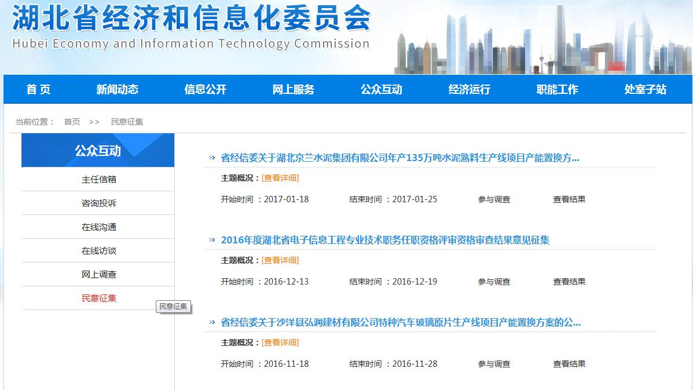Click 首页 in the breadcrumb
The height and width of the screenshot is (390, 693).
tap(72, 122)
